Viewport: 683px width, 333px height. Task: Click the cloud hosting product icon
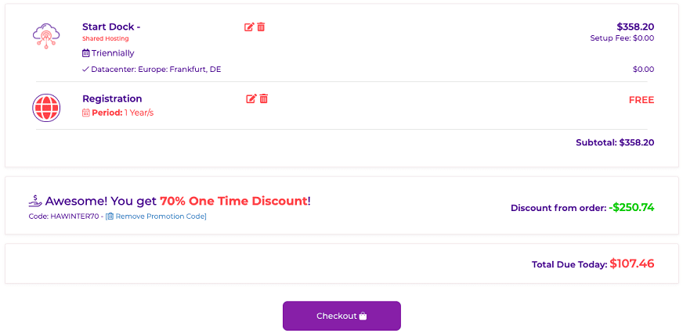46,34
